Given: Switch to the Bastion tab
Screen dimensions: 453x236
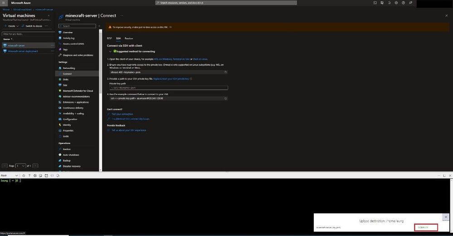Looking at the screenshot, I should [129, 38].
